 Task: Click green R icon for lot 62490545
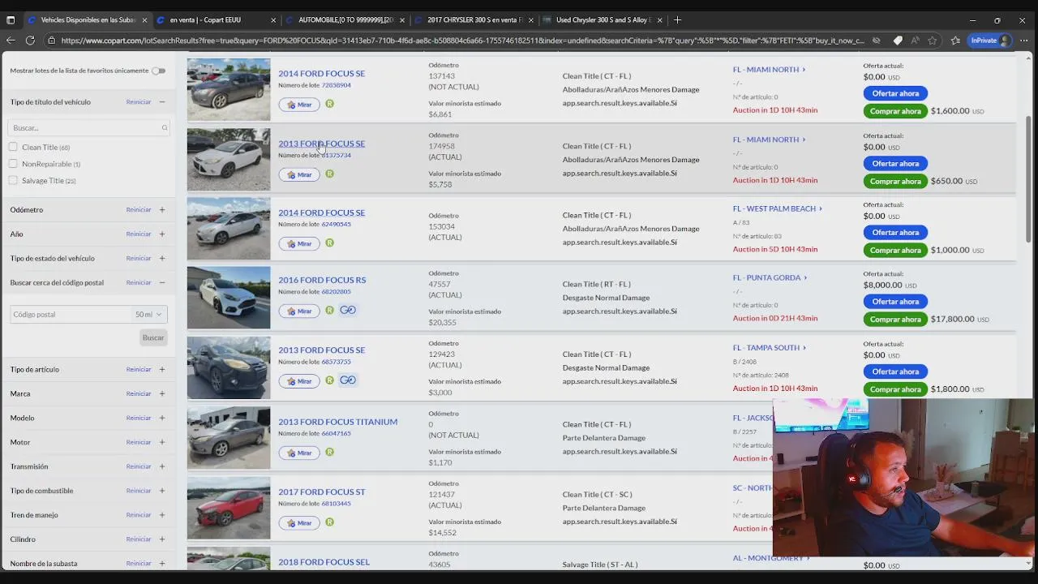pos(329,243)
